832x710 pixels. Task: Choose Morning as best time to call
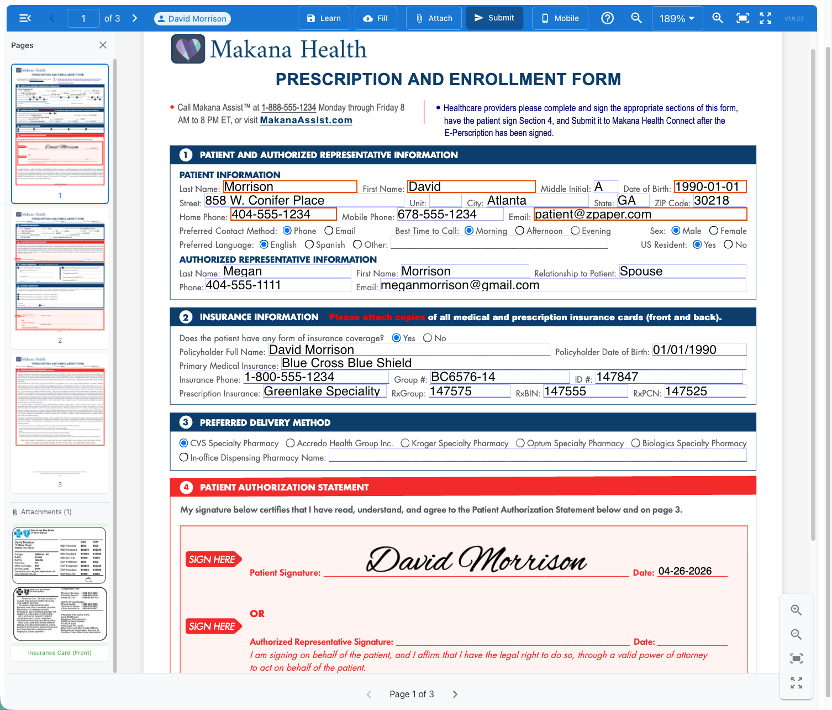click(469, 231)
